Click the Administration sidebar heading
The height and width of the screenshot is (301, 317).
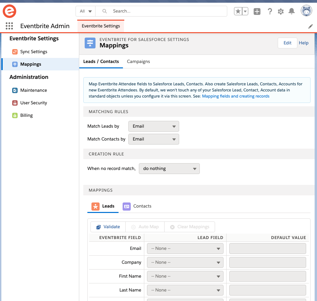29,77
